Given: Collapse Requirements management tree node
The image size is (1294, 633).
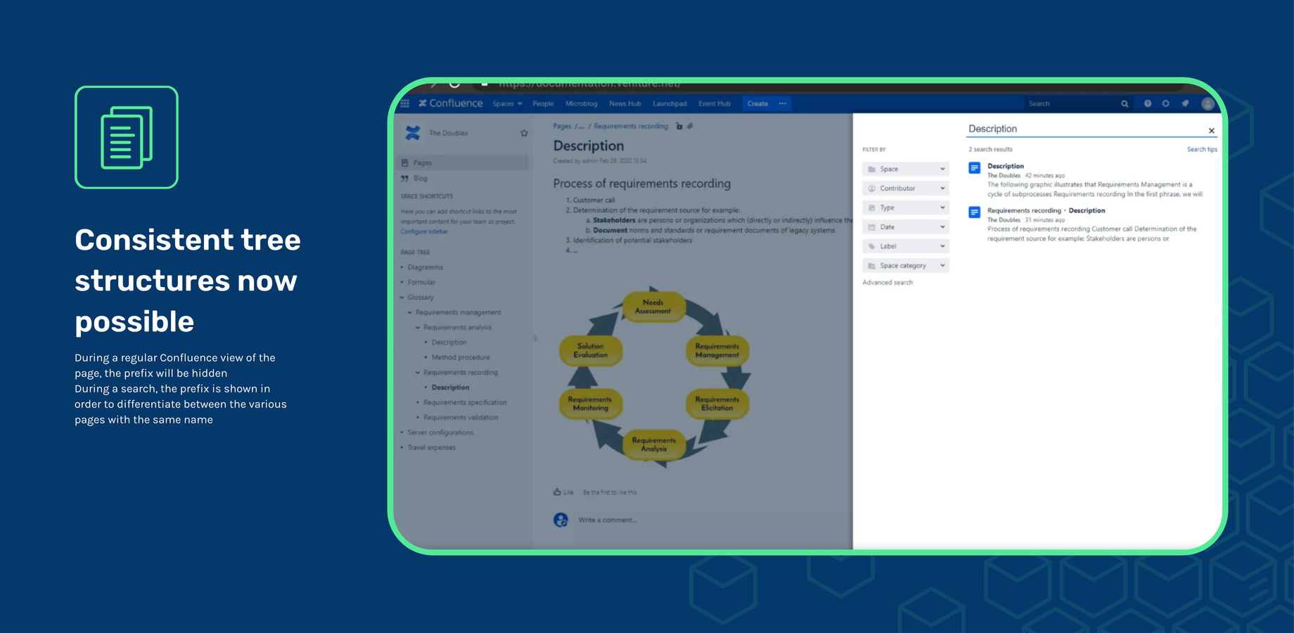Looking at the screenshot, I should pos(410,312).
